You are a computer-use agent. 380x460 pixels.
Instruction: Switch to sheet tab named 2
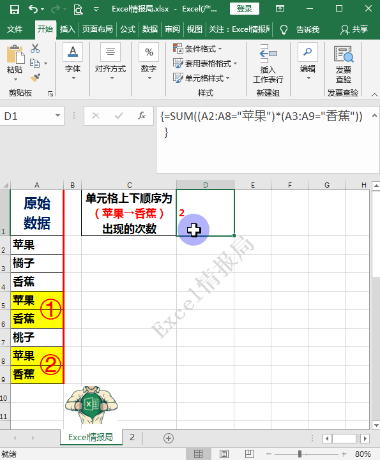pyautogui.click(x=132, y=438)
